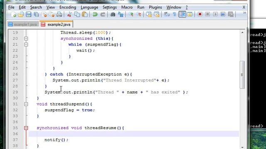266x149 pixels.
Task: Collapse threadResume fold marker on line 35
Action: tap(26, 128)
